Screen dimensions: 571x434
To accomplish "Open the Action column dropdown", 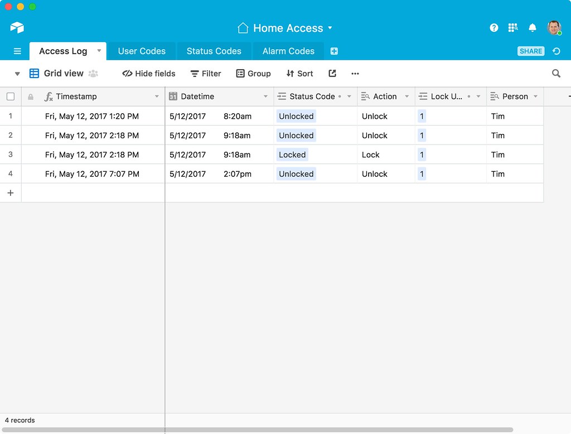I will coord(407,97).
